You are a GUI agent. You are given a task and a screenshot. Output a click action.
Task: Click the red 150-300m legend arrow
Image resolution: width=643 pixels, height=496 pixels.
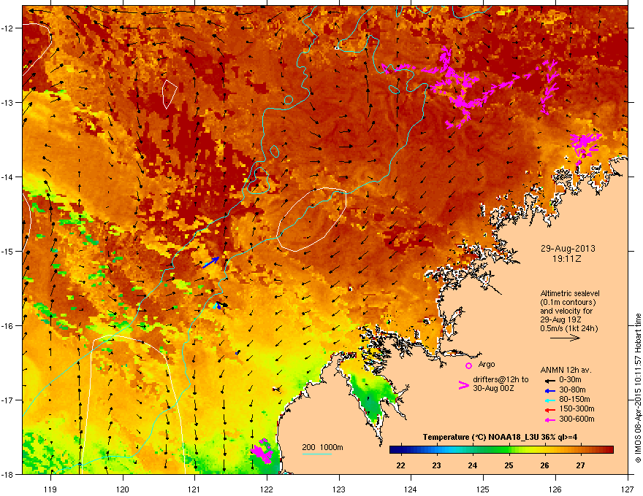tap(550, 410)
